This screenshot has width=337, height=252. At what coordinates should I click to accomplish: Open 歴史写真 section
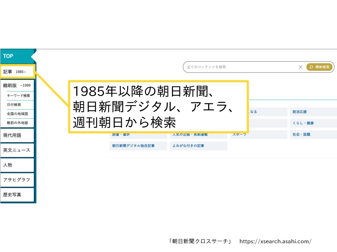pos(17,195)
